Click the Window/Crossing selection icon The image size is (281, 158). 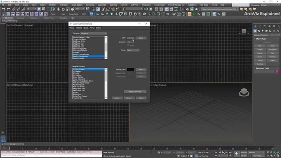pos(53,9)
